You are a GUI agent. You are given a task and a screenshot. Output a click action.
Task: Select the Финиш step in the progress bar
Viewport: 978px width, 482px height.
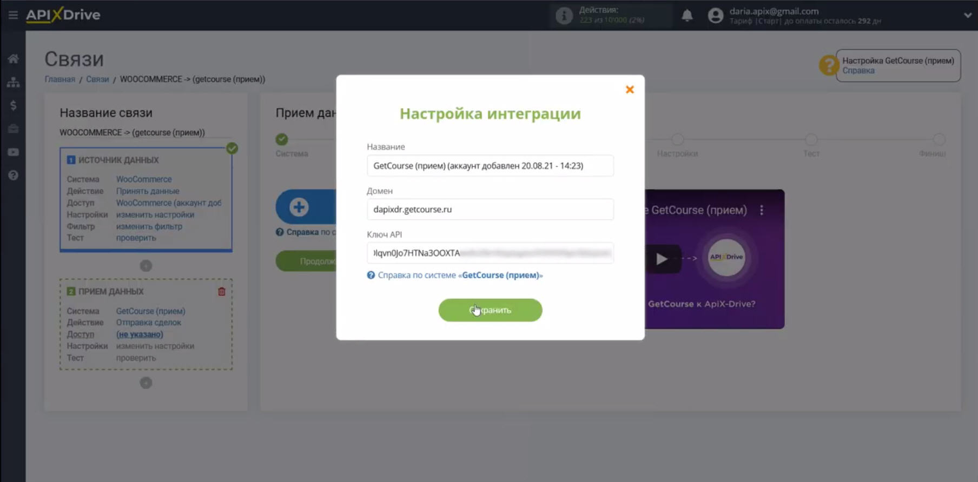pos(939,139)
